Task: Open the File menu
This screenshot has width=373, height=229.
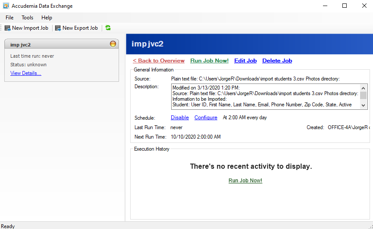Action: [9, 18]
